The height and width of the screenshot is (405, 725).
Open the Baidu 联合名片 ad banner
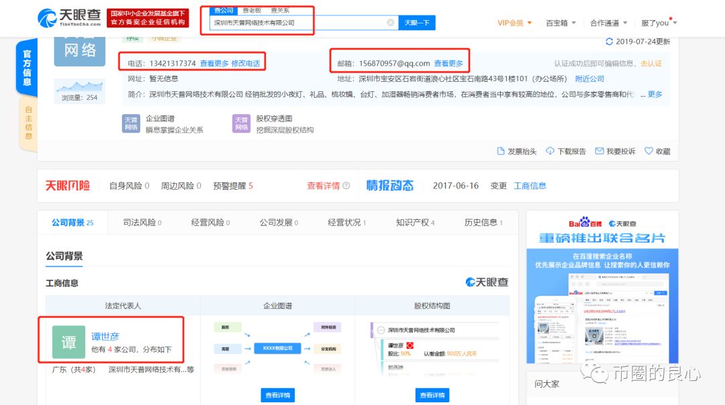[x=602, y=287]
